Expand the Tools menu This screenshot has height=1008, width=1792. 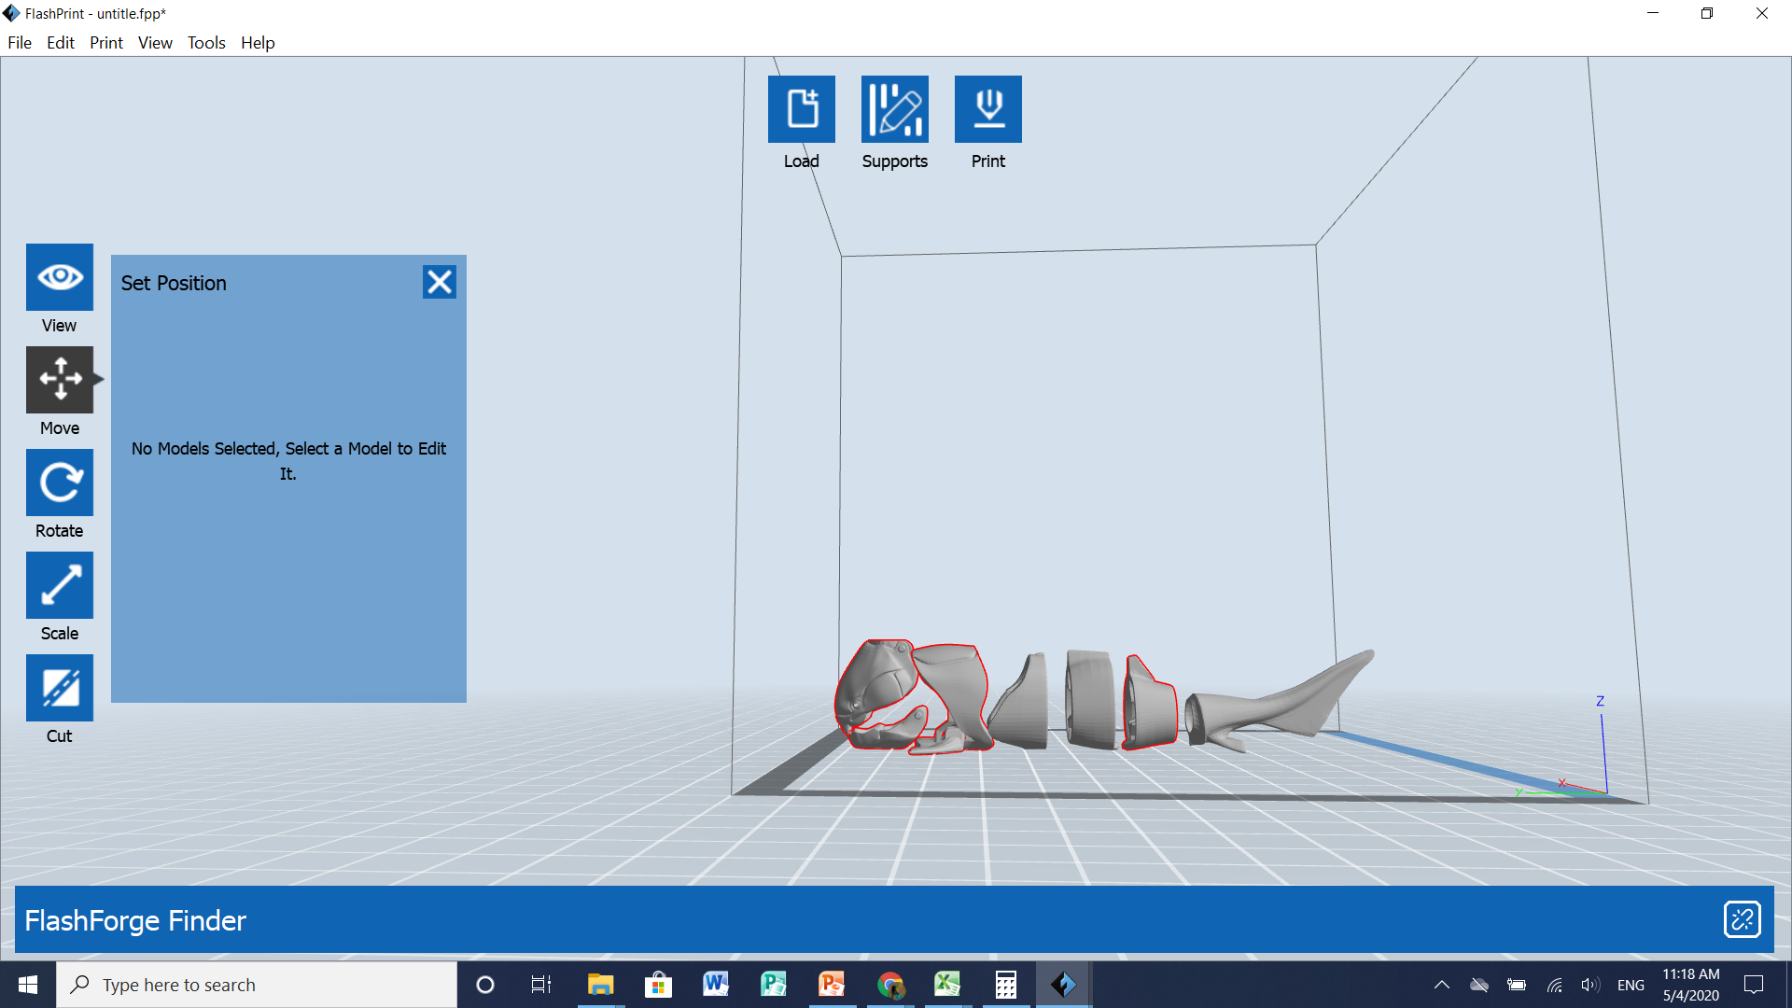coord(206,43)
